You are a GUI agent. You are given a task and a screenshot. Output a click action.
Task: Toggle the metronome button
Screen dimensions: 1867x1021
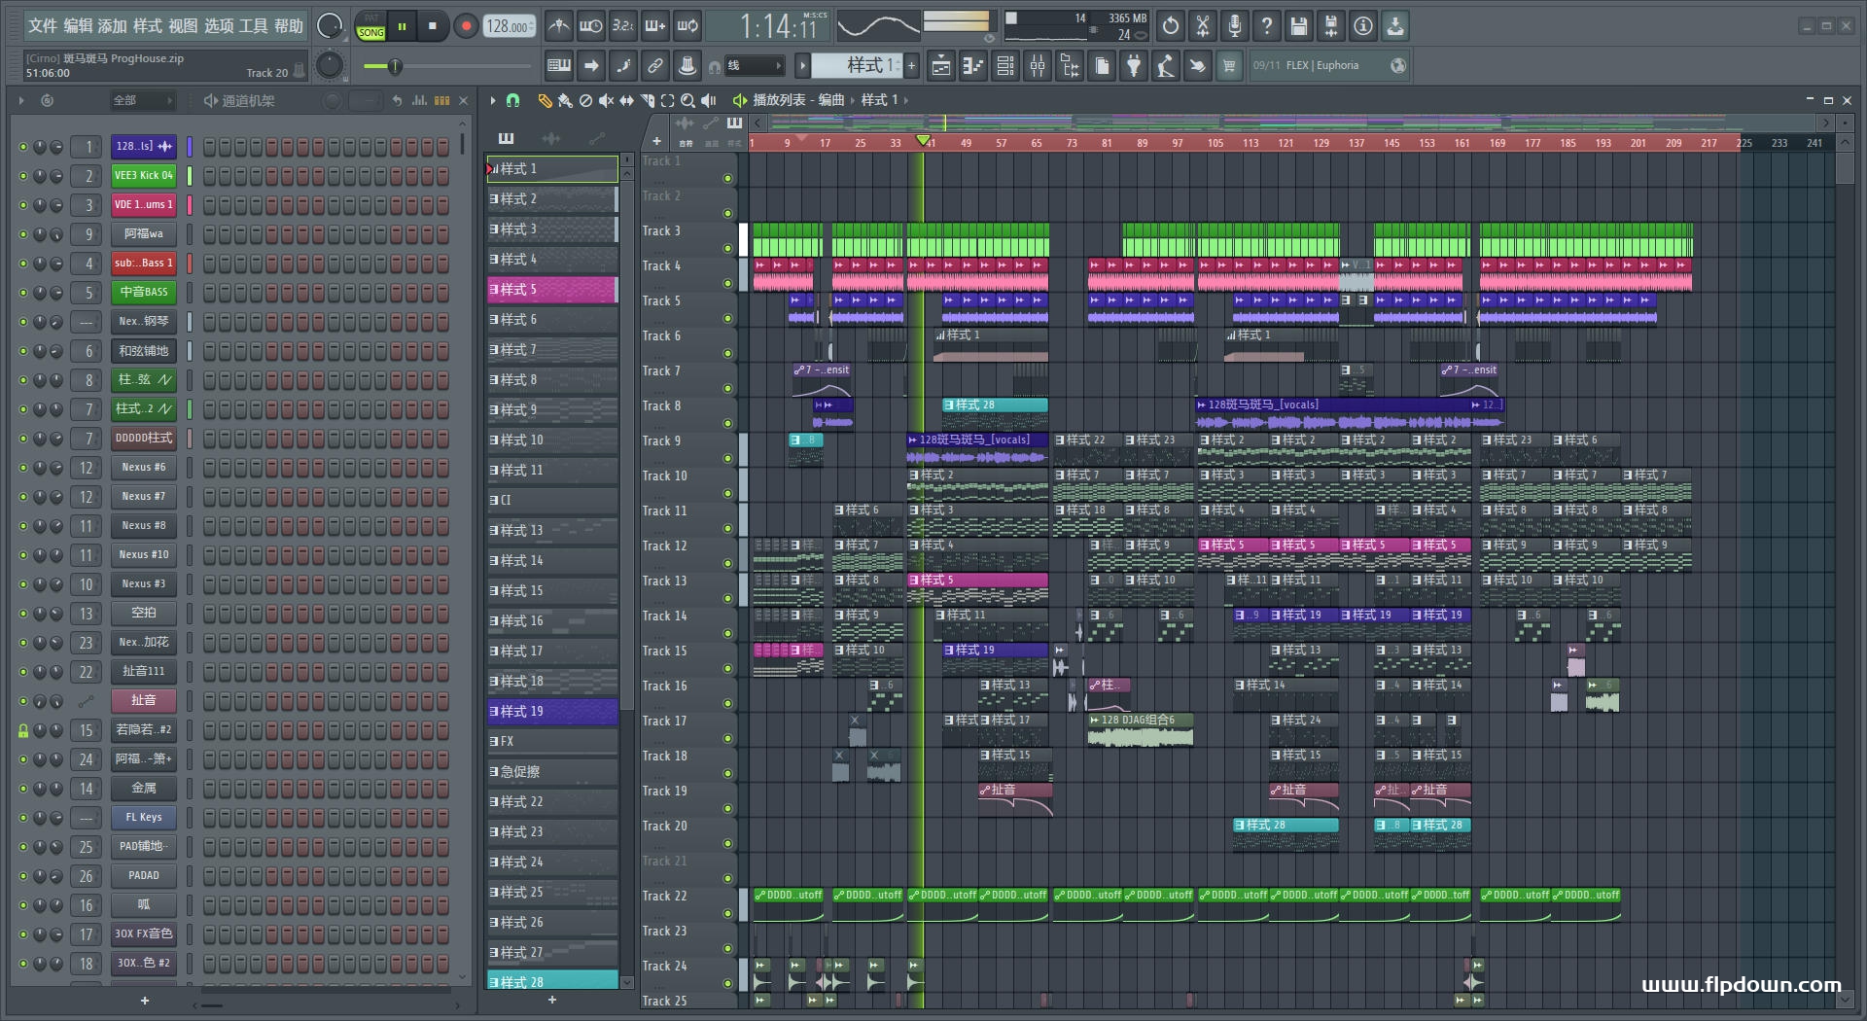558,26
